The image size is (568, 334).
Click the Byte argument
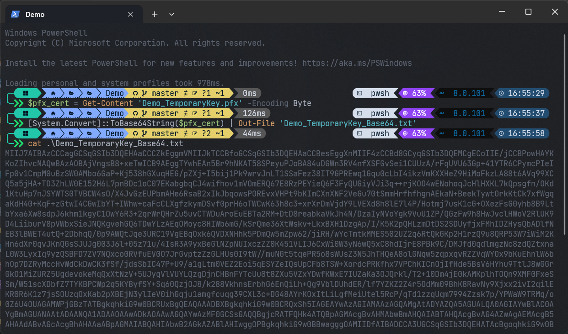[302, 103]
